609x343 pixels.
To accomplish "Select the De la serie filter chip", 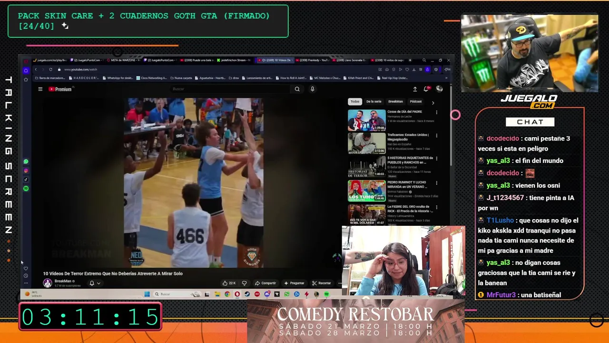I will pos(373,101).
